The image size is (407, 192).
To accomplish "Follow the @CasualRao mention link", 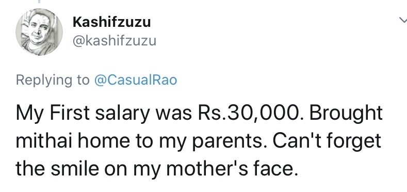I will coord(136,80).
